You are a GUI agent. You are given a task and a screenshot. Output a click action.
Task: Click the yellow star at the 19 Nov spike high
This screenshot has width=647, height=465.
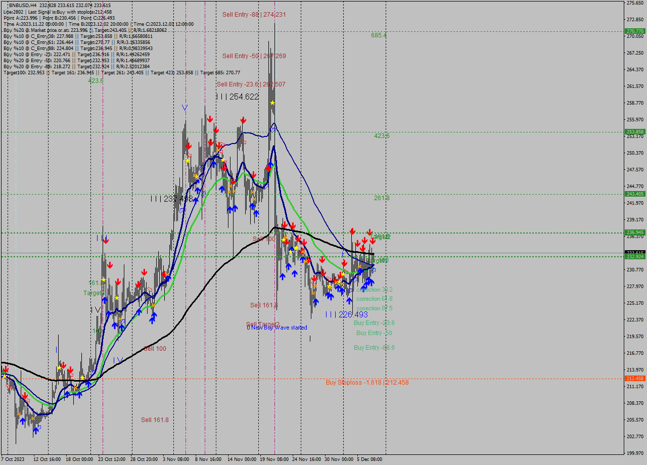tap(272, 103)
